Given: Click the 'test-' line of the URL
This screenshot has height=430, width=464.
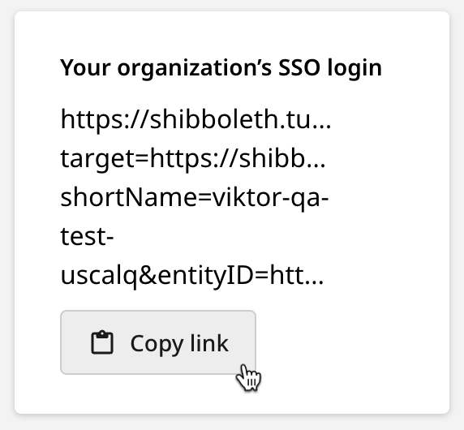Looking at the screenshot, I should click(x=87, y=237).
